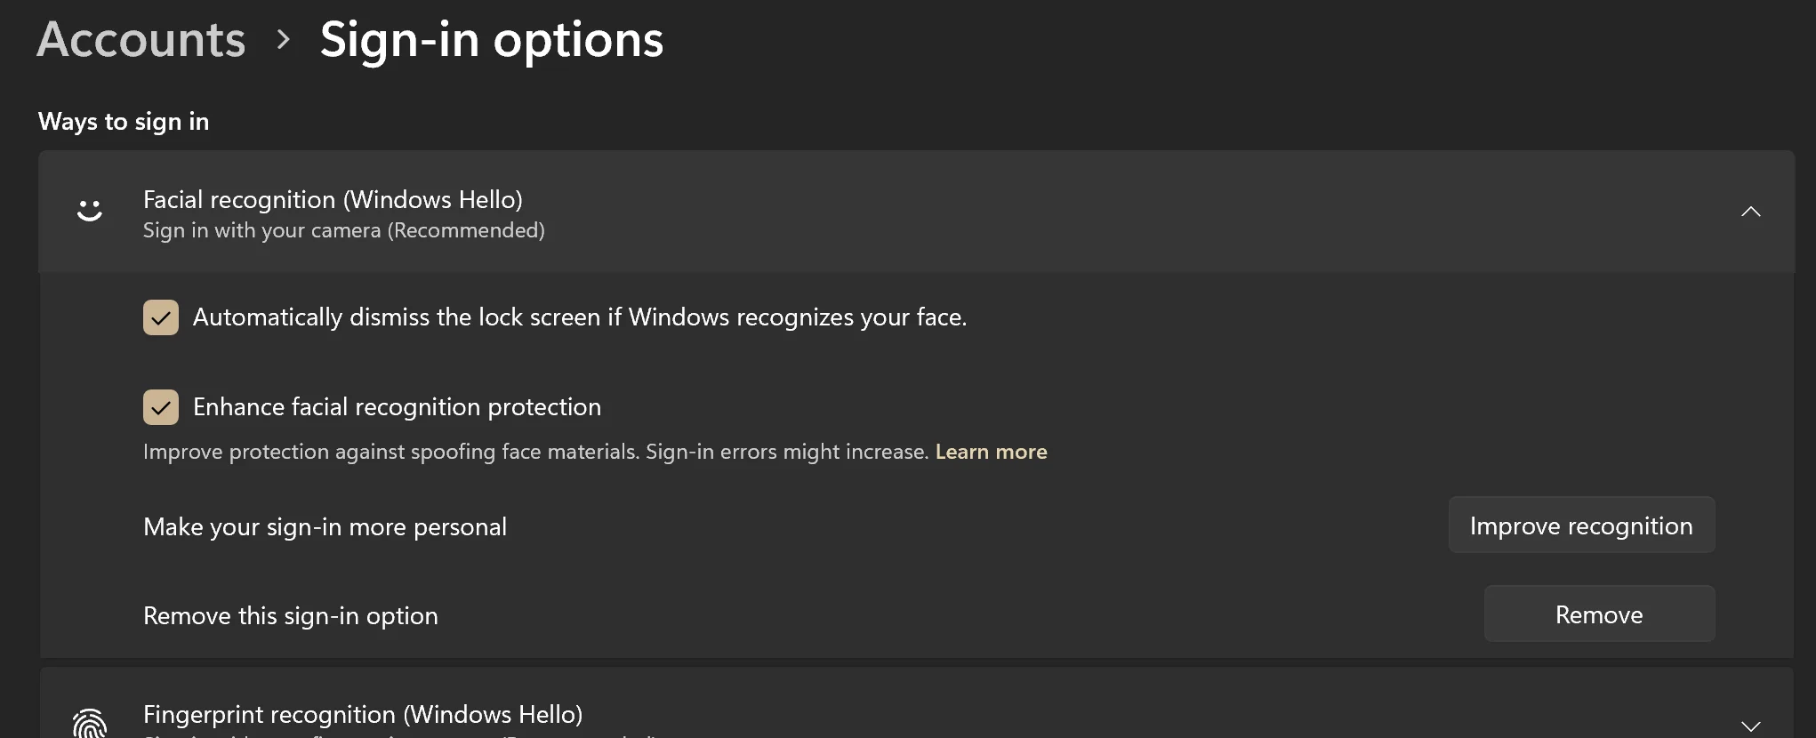Uncheck automatically dismiss the lock screen checkbox

tap(161, 317)
